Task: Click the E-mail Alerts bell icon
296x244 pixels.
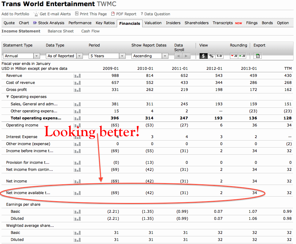Action: (36, 14)
